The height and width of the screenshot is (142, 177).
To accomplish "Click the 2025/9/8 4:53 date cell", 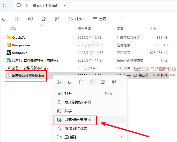I will [88, 68].
